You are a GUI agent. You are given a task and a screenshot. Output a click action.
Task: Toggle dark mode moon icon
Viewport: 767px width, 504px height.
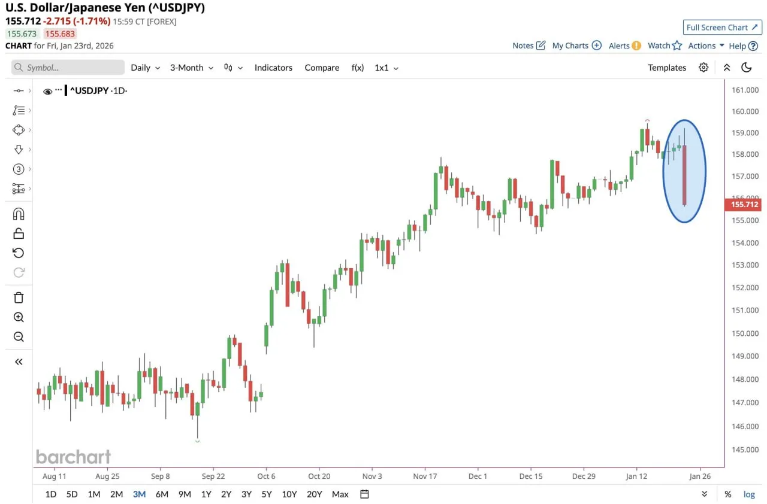coord(747,68)
